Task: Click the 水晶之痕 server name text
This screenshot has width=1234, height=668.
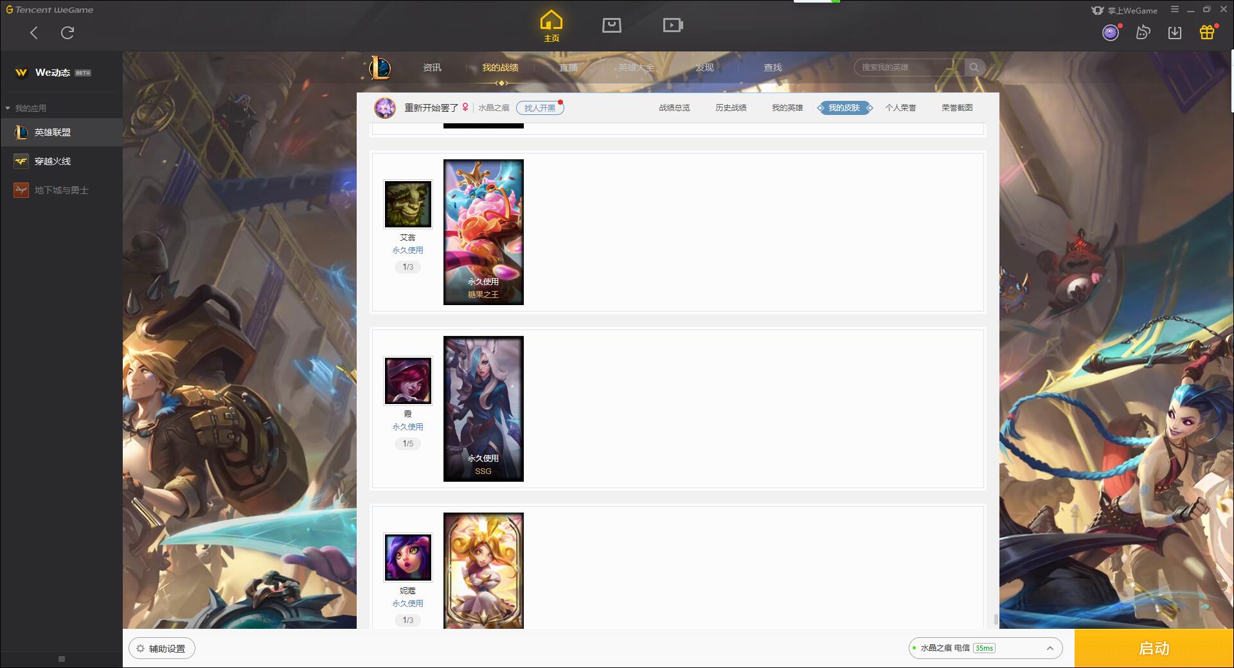Action: click(x=494, y=108)
